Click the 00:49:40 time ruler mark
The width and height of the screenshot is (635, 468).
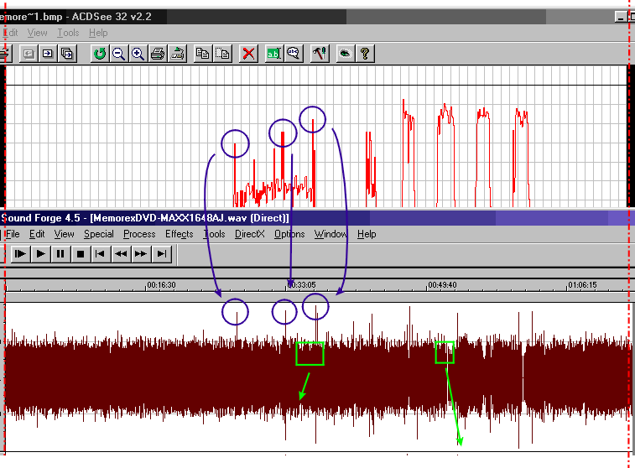point(442,285)
